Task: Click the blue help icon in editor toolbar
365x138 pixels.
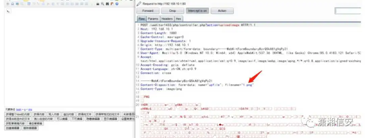Action: 117,4
